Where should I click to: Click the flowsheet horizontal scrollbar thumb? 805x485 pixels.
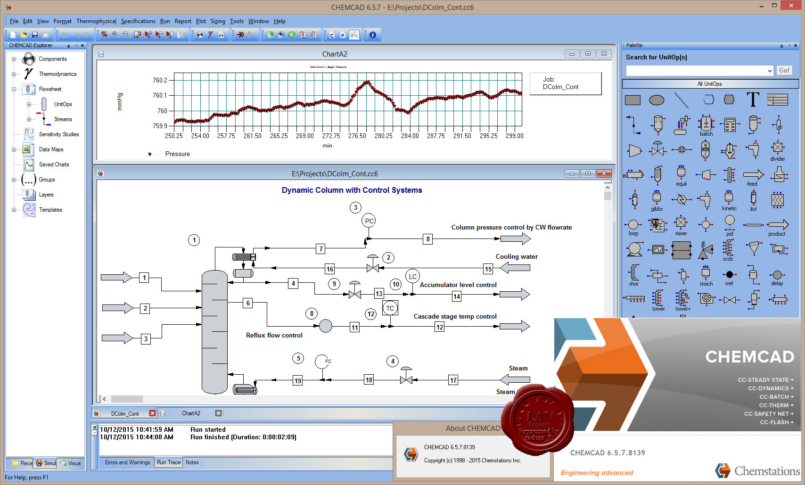click(127, 399)
